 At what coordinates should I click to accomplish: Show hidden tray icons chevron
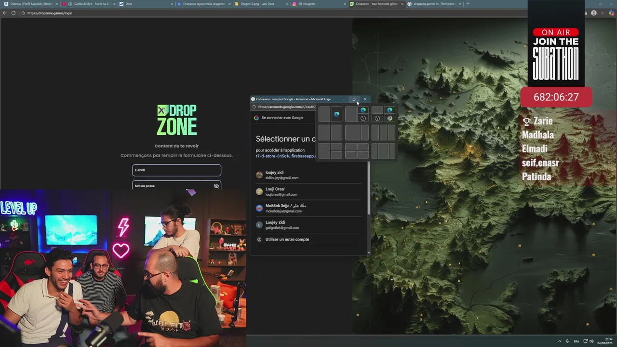point(559,341)
